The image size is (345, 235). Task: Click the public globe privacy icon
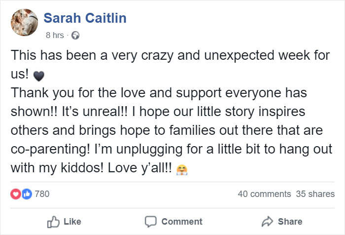75,36
